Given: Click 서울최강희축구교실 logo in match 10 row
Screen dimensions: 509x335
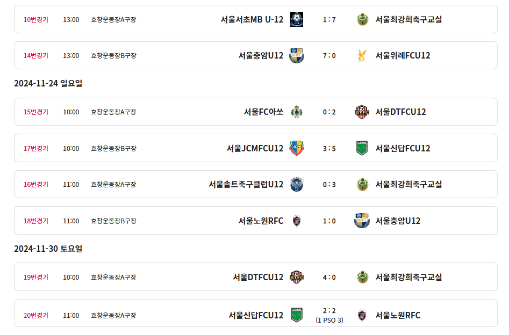Looking at the screenshot, I should click(362, 19).
